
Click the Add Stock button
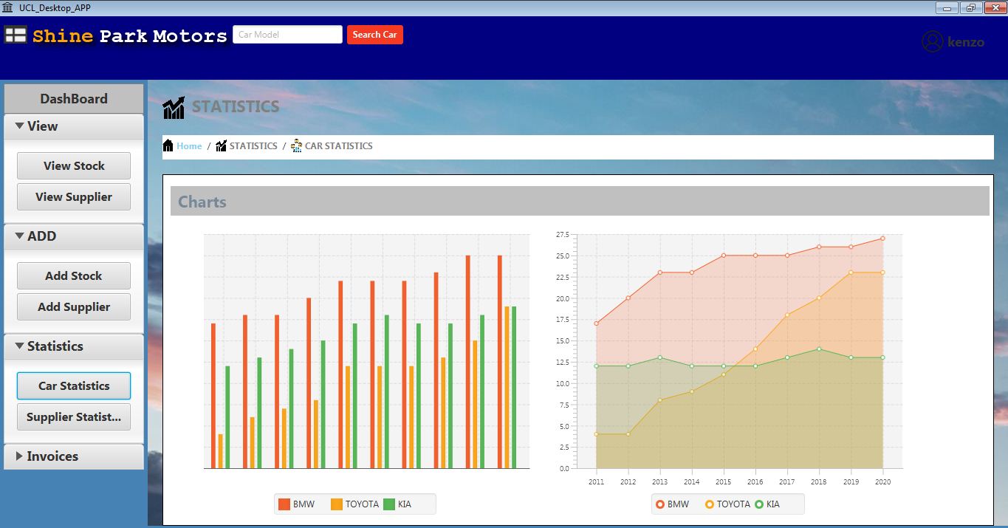pyautogui.click(x=74, y=275)
